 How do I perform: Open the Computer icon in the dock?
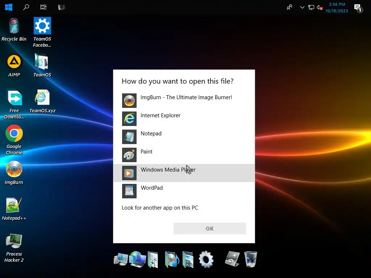[121, 260]
